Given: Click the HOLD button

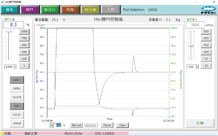Looking at the screenshot, I should click(x=17, y=115).
